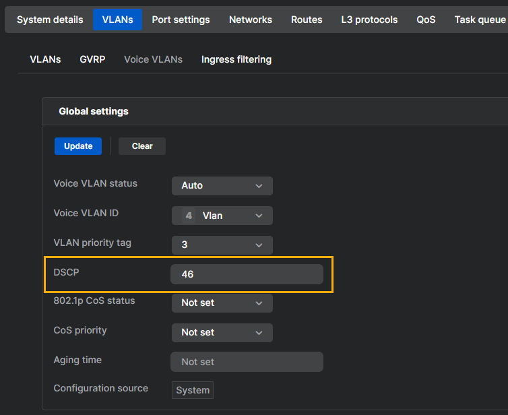Image resolution: width=508 pixels, height=415 pixels.
Task: Open the Ingress filtering sub-tab
Action: point(236,59)
